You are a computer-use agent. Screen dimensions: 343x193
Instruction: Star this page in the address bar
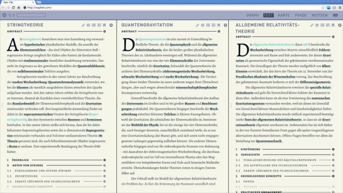(x=323, y=7)
